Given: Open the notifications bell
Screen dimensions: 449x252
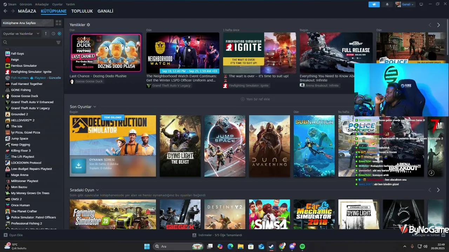Looking at the screenshot, I should point(387,4).
